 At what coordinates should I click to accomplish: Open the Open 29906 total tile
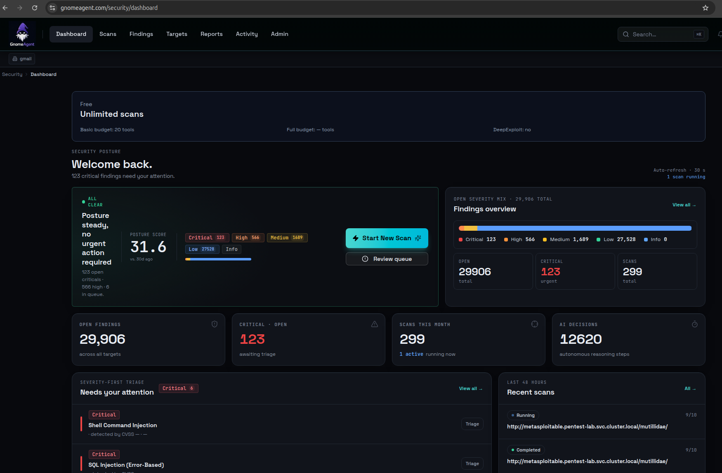[x=493, y=271]
